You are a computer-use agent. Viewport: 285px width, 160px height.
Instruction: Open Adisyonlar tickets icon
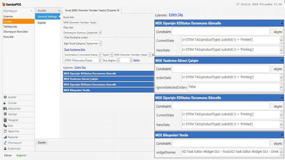pyautogui.click(x=5, y=109)
